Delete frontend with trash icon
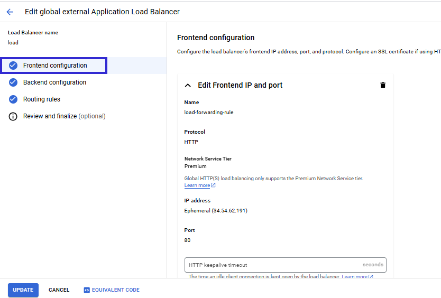441x298 pixels. tap(383, 85)
